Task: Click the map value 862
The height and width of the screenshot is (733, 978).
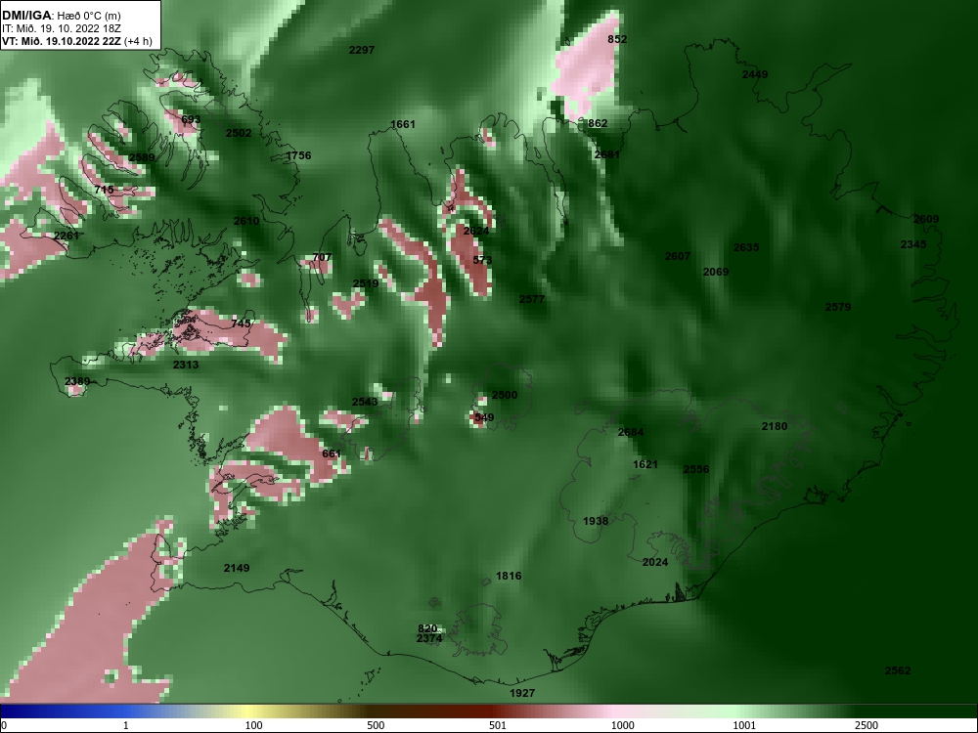Action: 598,123
